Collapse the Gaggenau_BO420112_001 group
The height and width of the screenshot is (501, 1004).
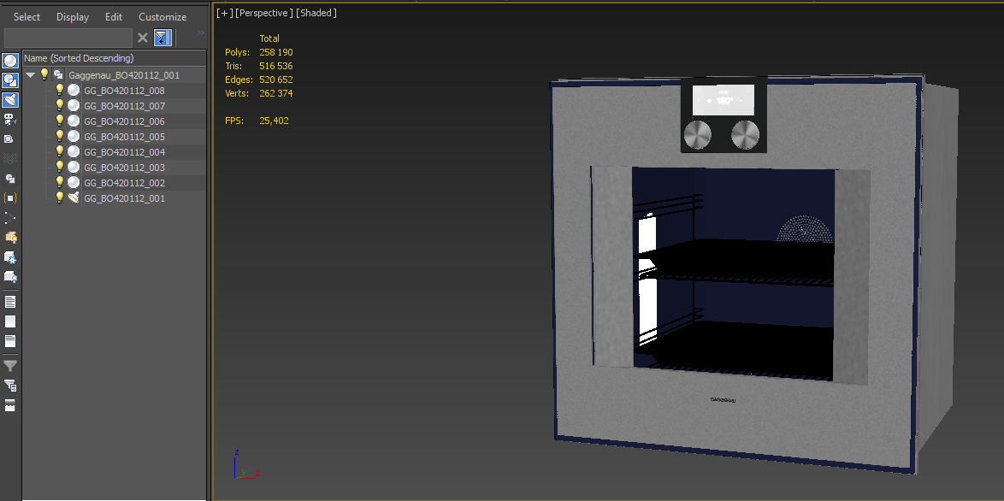(30, 75)
